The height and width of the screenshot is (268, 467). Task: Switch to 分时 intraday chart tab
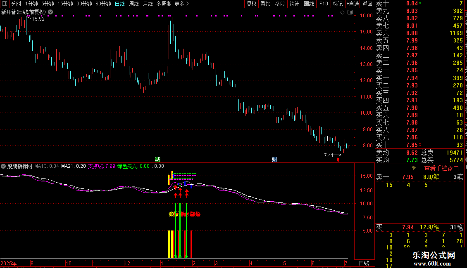[x=17, y=4]
